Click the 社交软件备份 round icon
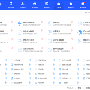This screenshot has width=90, height=90. point(36,78)
